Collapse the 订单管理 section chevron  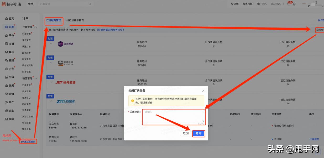tap(36, 27)
